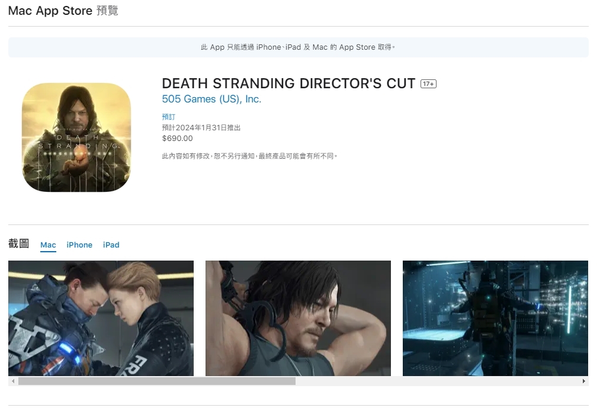Select the iPad screenshots tab
600x411 pixels.
(x=111, y=245)
